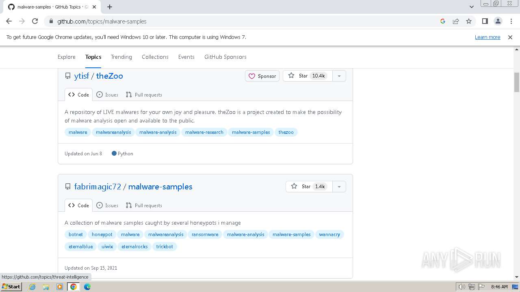Launch Internet Explorer from taskbar

[32, 287]
